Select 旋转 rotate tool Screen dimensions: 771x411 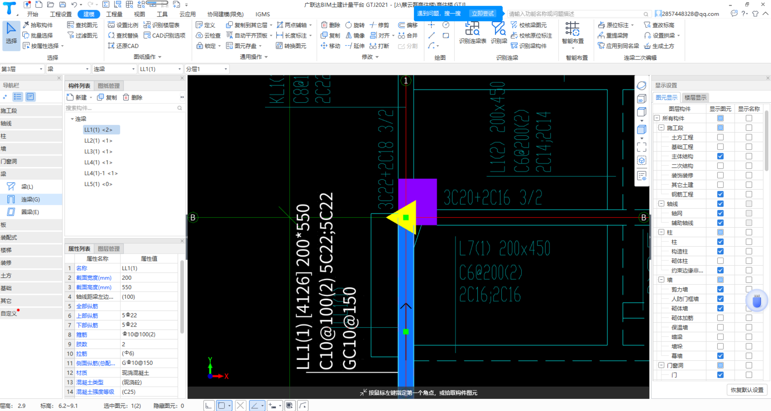pos(355,25)
